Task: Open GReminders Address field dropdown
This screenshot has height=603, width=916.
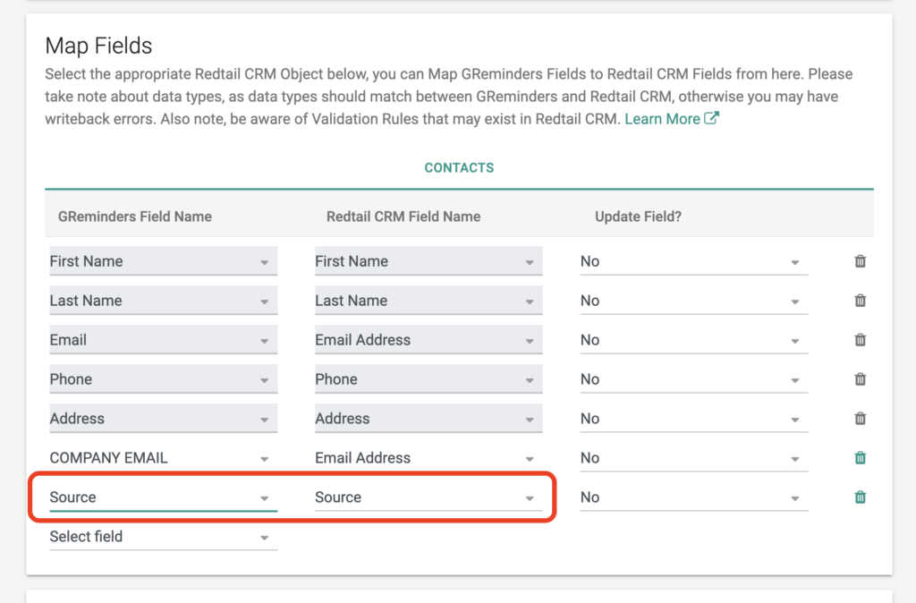Action: pos(163,419)
